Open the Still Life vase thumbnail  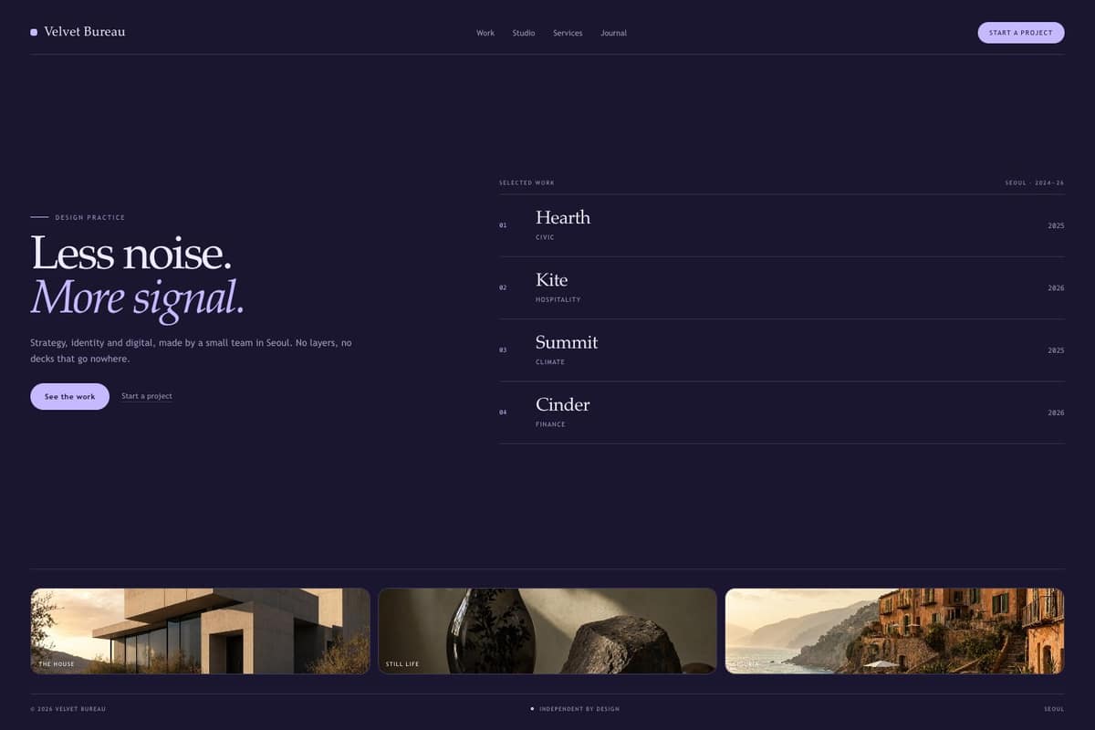pos(547,631)
